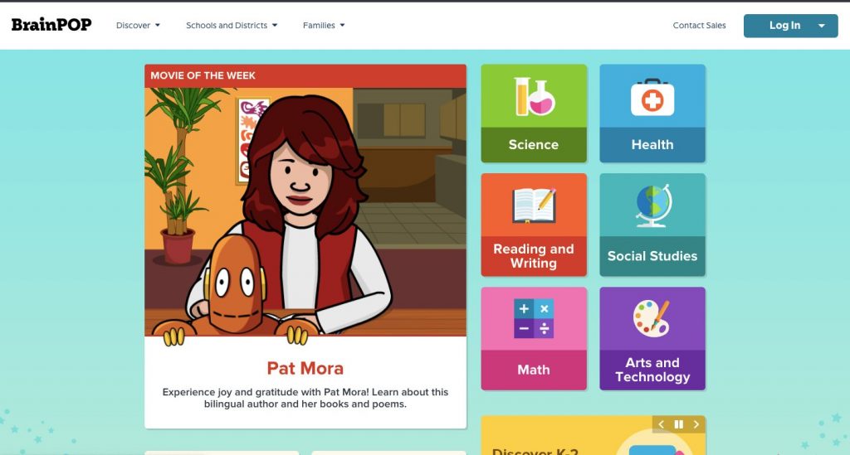Select the Science subject label
850x455 pixels.
click(534, 144)
